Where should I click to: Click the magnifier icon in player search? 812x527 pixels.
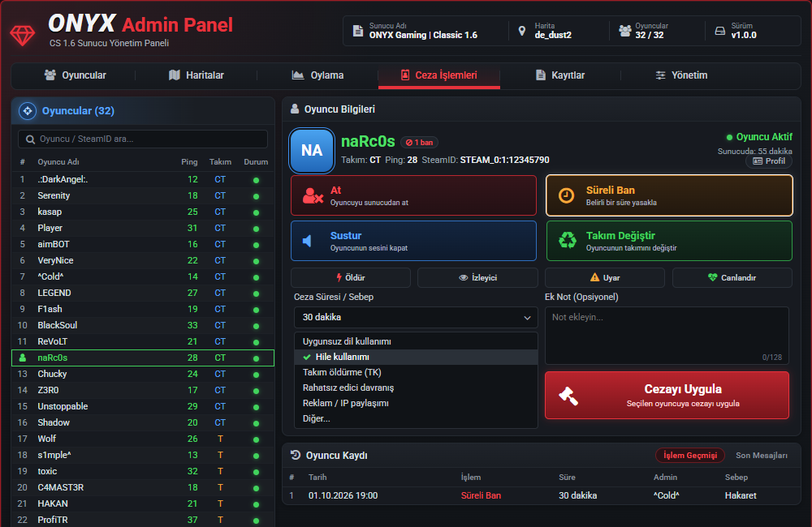pyautogui.click(x=31, y=139)
